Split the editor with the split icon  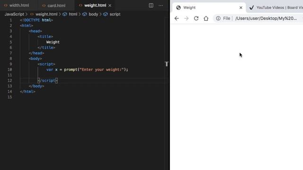pyautogui.click(x=151, y=5)
